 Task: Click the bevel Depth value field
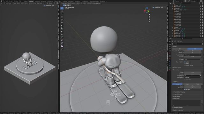click(x=193, y=86)
